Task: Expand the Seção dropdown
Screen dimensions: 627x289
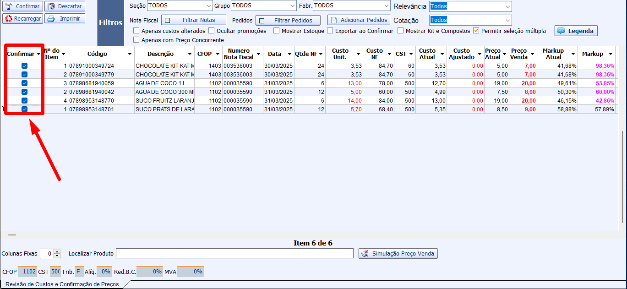Action: pyautogui.click(x=207, y=6)
